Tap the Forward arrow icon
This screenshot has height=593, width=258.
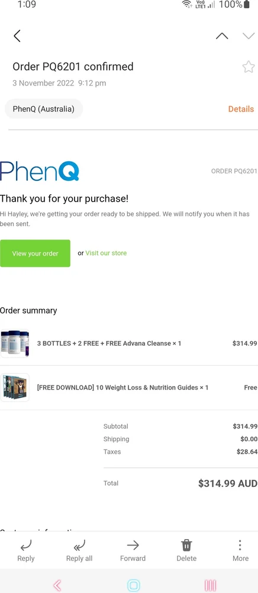click(x=133, y=545)
